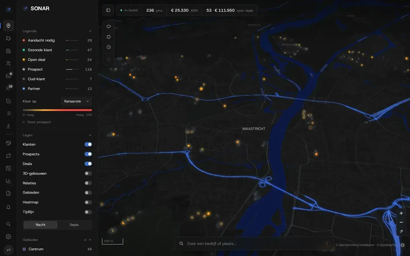Open the tasks checkmark icon
The height and width of the screenshot is (256, 410).
point(9,101)
